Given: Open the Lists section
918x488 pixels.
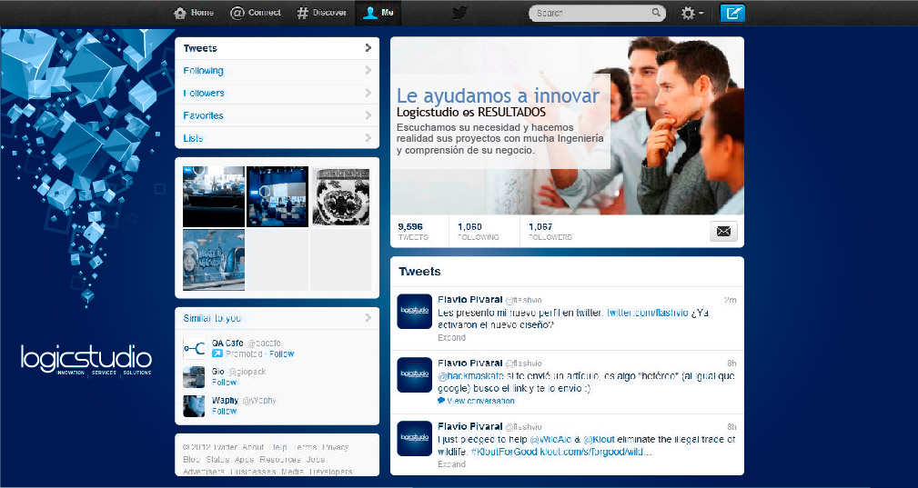Looking at the screenshot, I should [277, 138].
